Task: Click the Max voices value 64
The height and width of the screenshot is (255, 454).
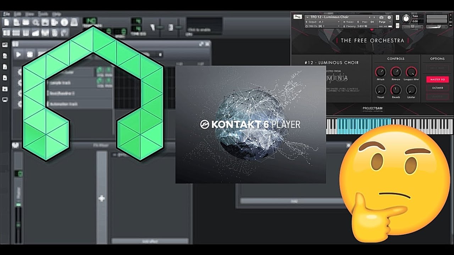Action: click(372, 22)
